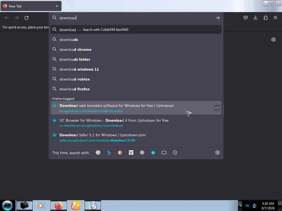Viewport: 282px width, 211px height.
Task: Choose the 'download roblox' suggestion
Action: tap(136, 79)
